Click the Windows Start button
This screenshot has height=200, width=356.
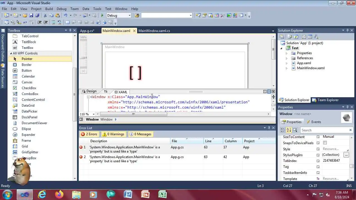pos(8,194)
